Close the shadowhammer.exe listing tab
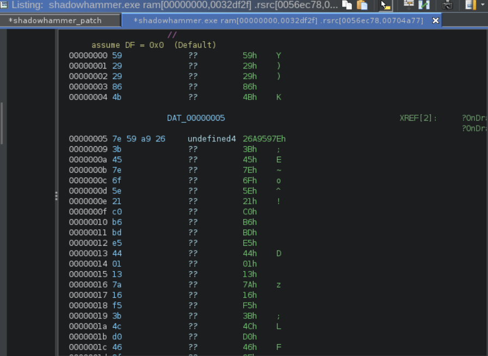 point(435,21)
